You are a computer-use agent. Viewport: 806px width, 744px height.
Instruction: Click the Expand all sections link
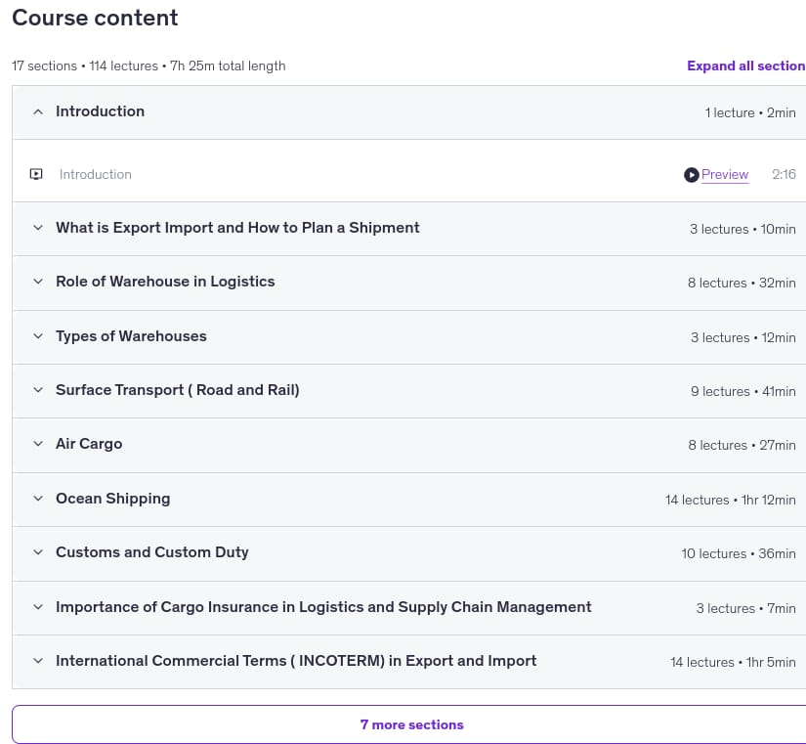tap(746, 66)
